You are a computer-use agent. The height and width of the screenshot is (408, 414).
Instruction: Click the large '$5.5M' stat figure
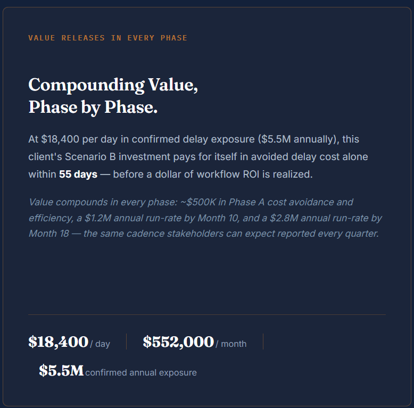coord(61,371)
